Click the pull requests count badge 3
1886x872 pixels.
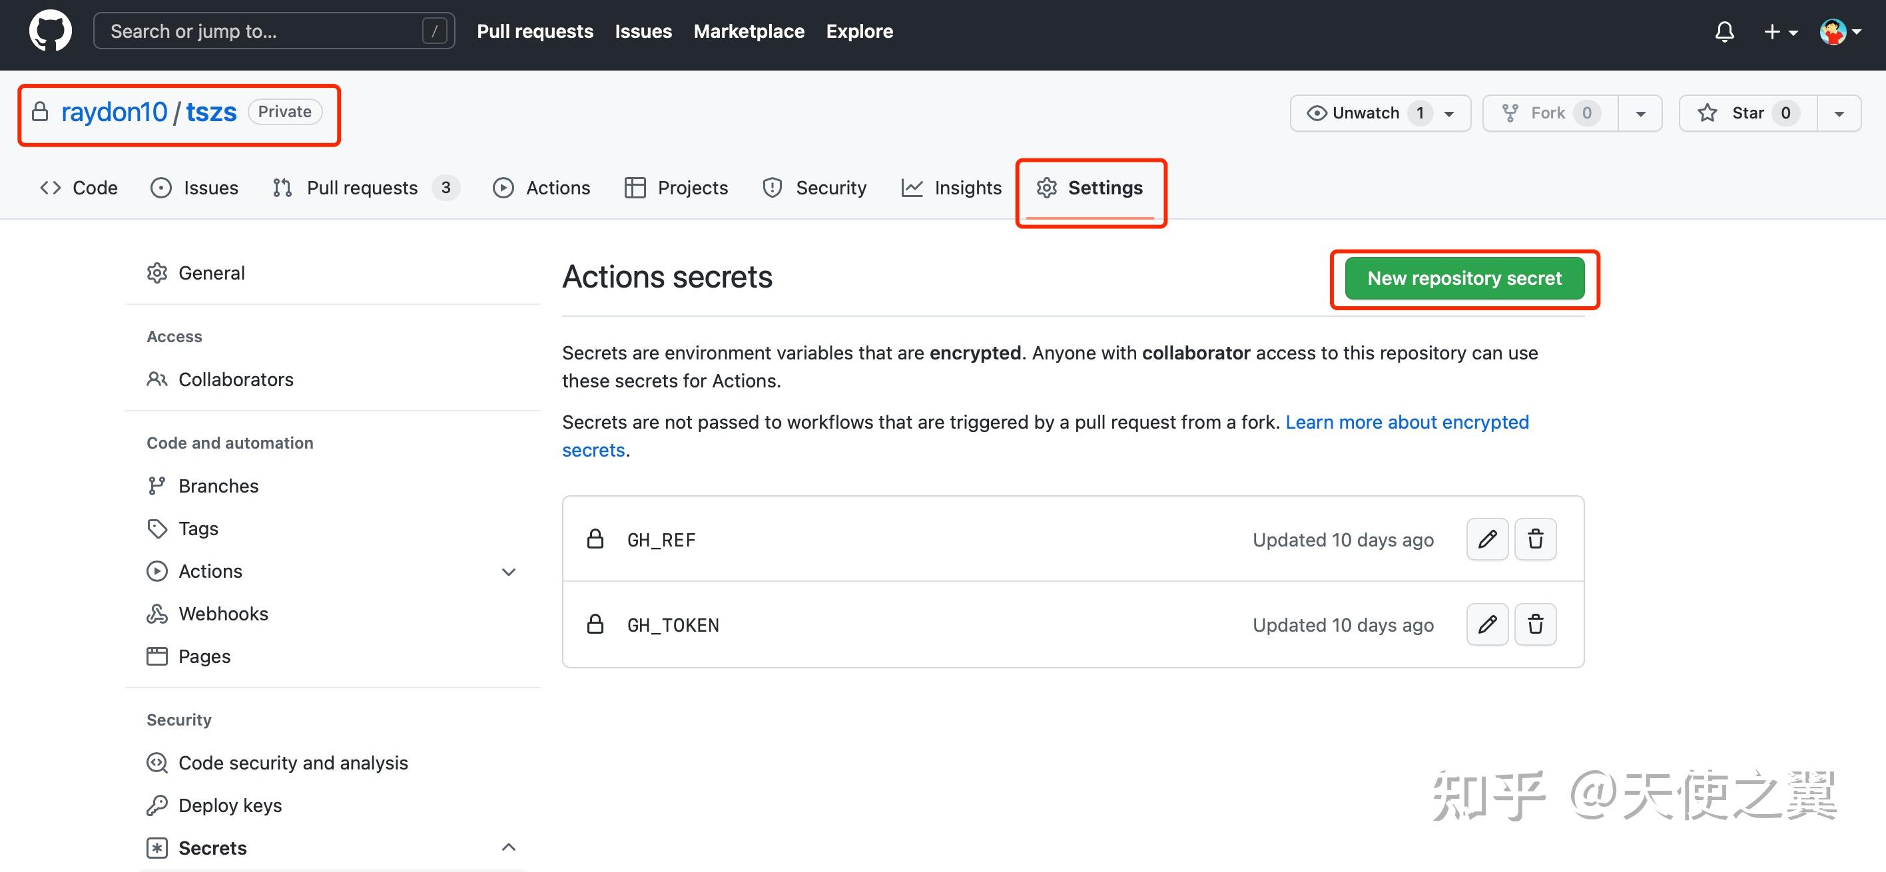coord(445,187)
